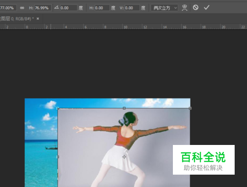Click the horizontal ruler at mark 10
The height and width of the screenshot is (187, 247).
click(125, 27)
